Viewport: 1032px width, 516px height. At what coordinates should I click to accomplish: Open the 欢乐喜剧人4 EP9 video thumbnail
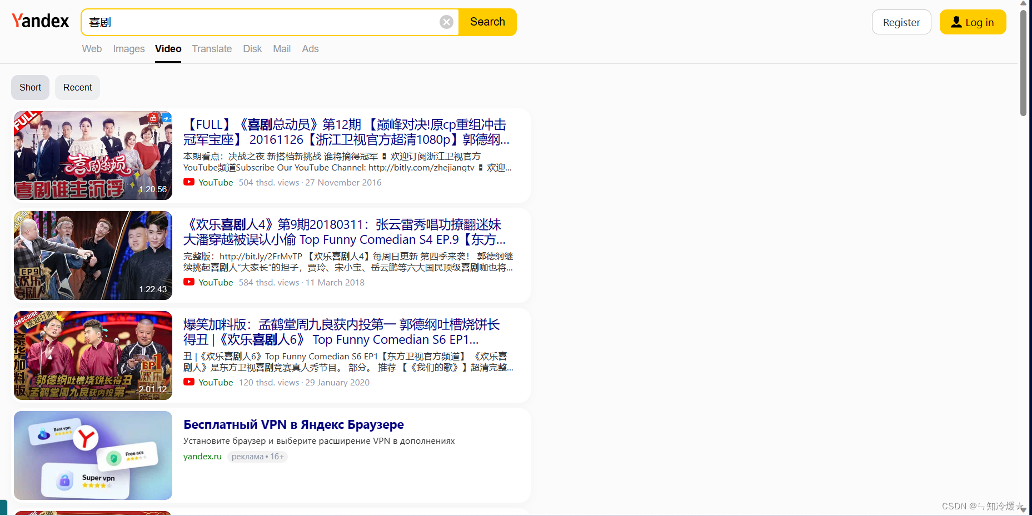93,256
